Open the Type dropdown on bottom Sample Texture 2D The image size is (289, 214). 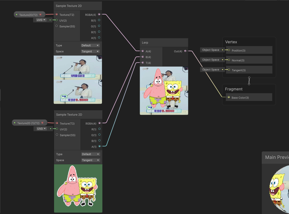[91, 154]
